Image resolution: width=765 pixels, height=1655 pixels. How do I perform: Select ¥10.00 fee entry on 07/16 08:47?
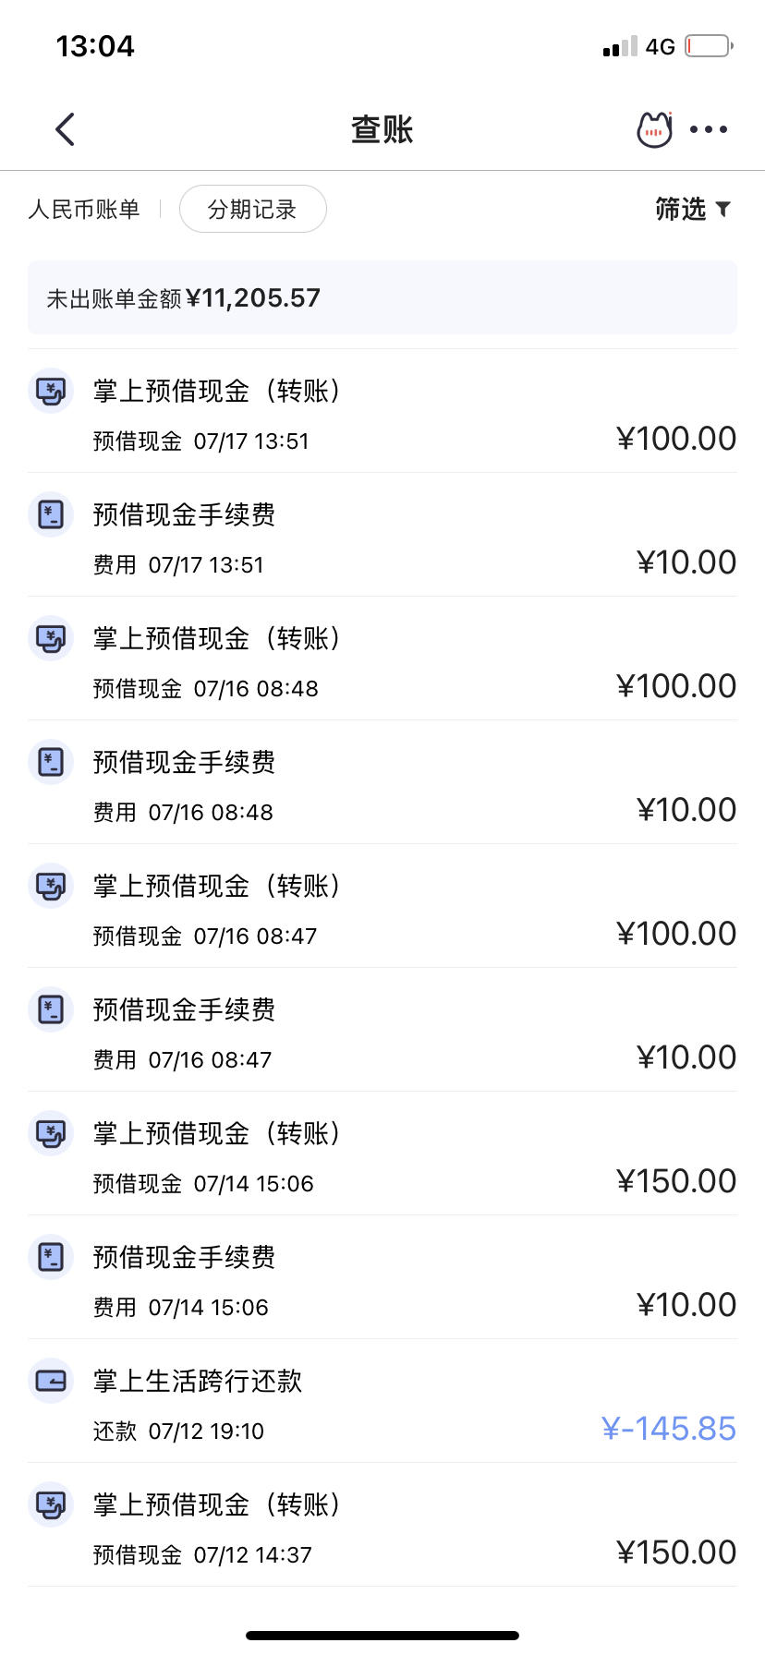tap(382, 1030)
